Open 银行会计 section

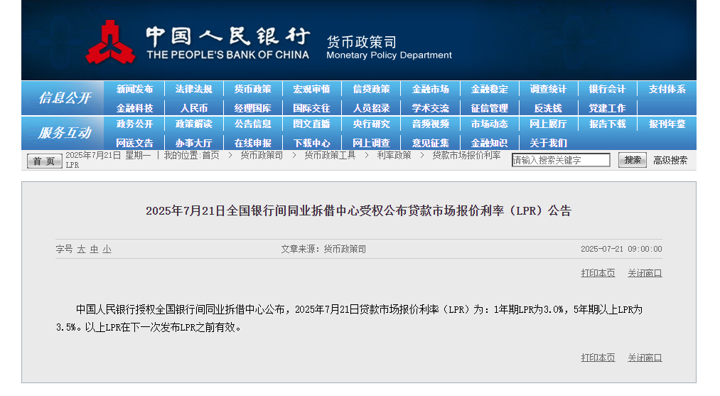point(608,89)
